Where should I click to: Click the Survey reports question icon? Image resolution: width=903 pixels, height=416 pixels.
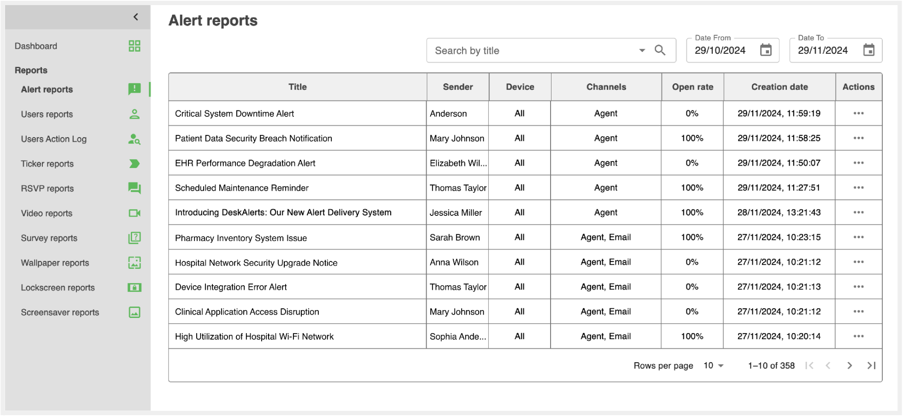(x=134, y=238)
